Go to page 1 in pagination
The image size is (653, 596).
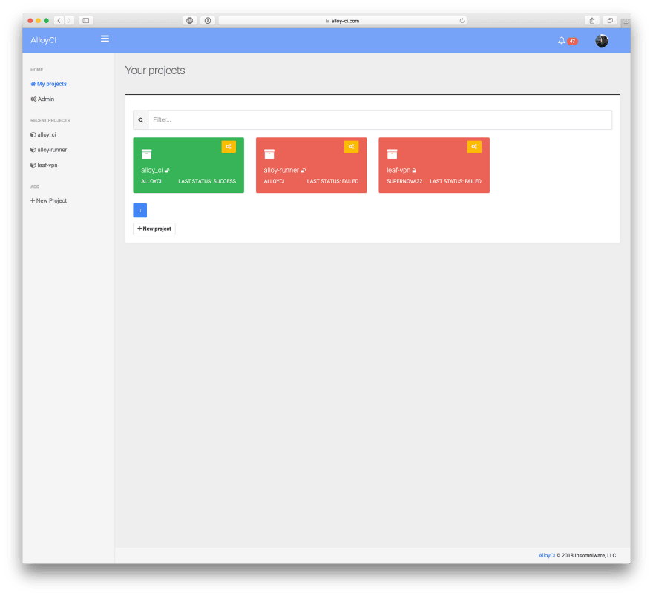(x=140, y=210)
